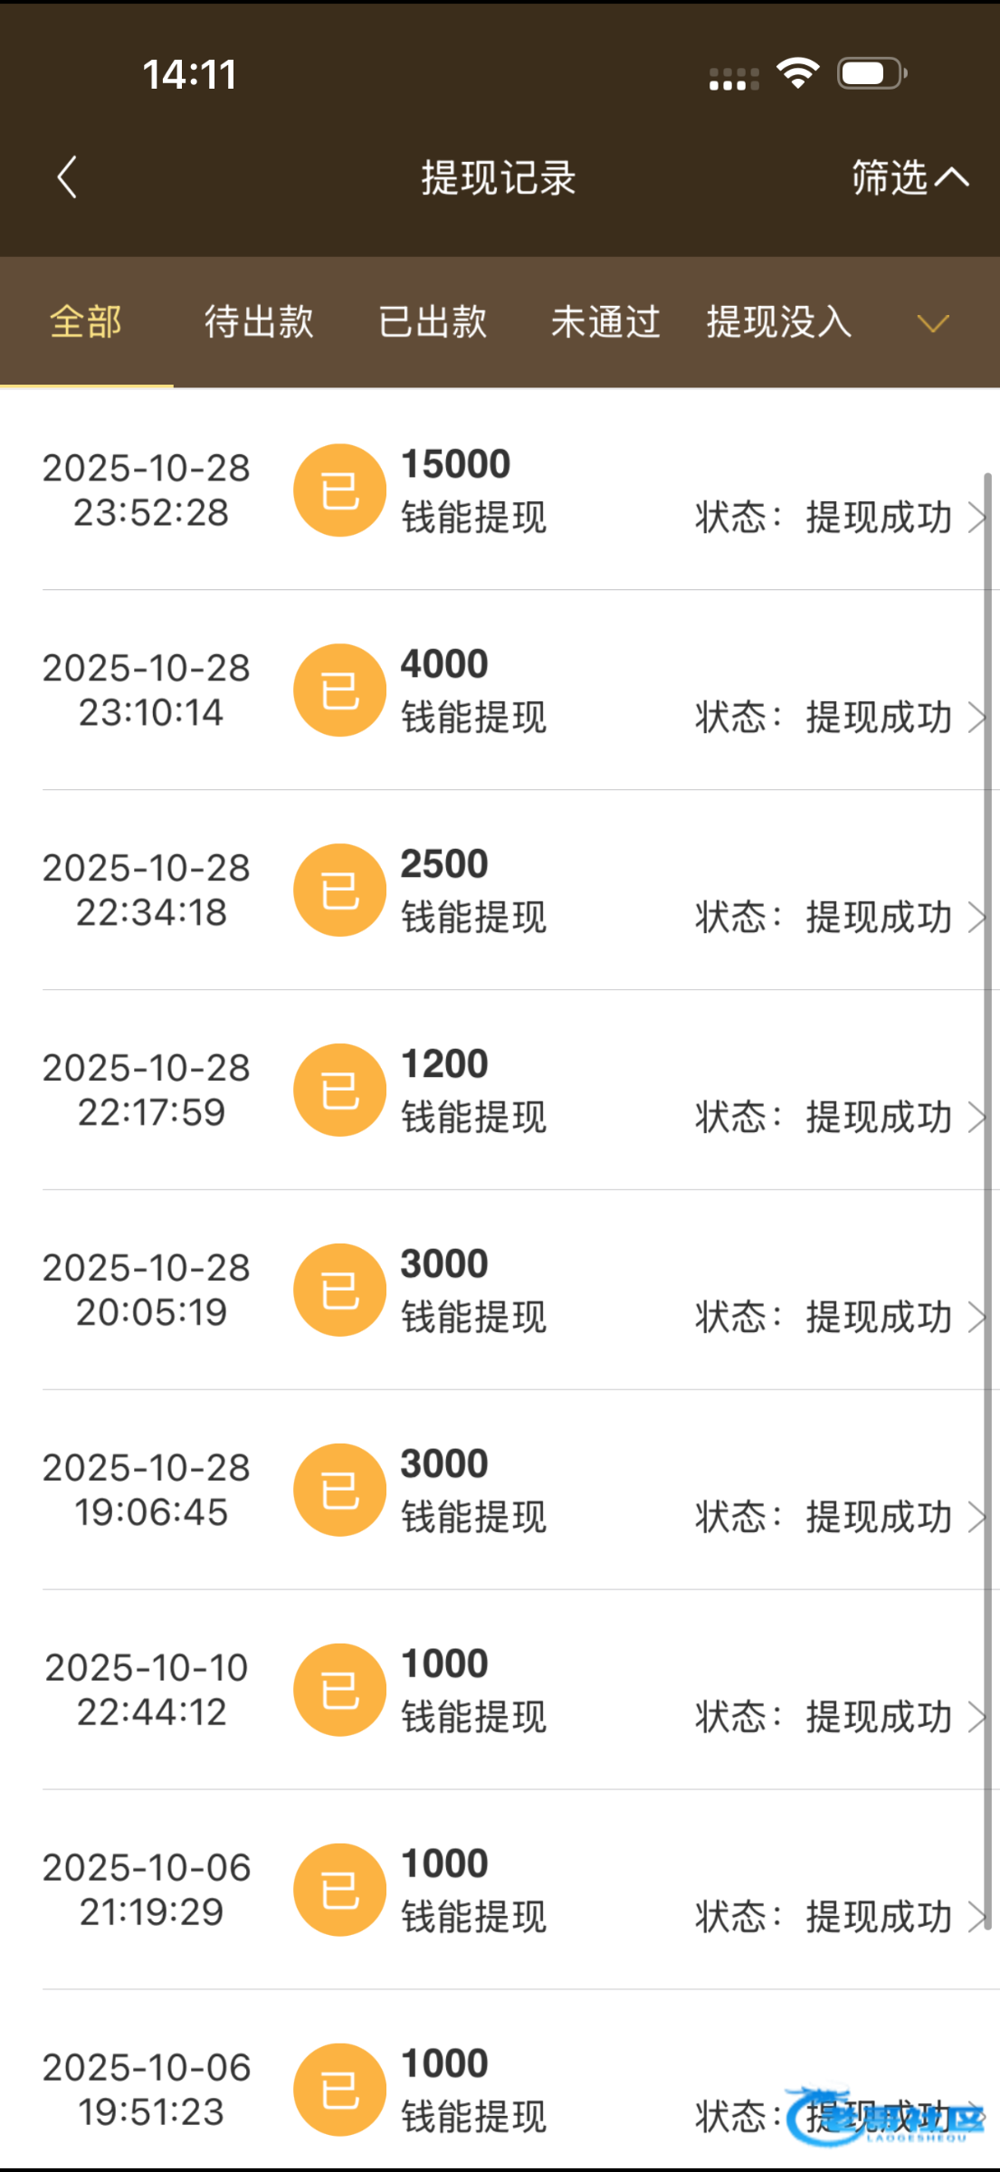Select the 提现没入 tab
Viewport: 1000px width, 2172px height.
(x=779, y=323)
